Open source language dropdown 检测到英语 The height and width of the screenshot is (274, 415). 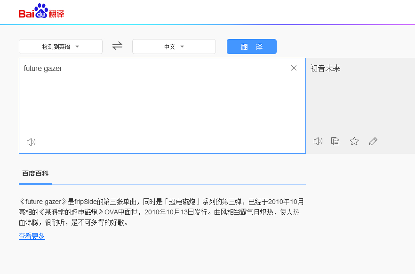tap(61, 47)
